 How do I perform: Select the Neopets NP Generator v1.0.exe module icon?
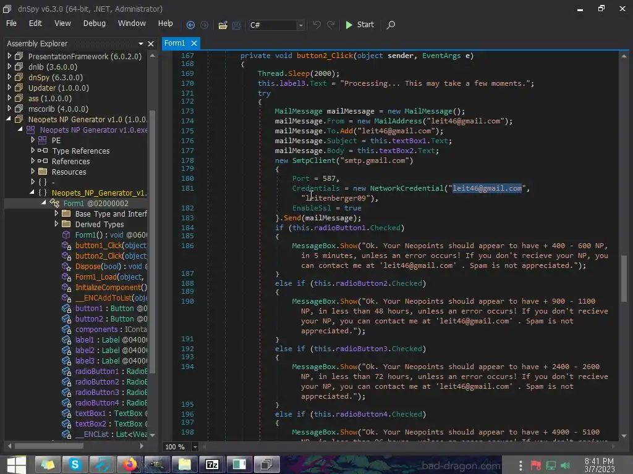(x=30, y=130)
